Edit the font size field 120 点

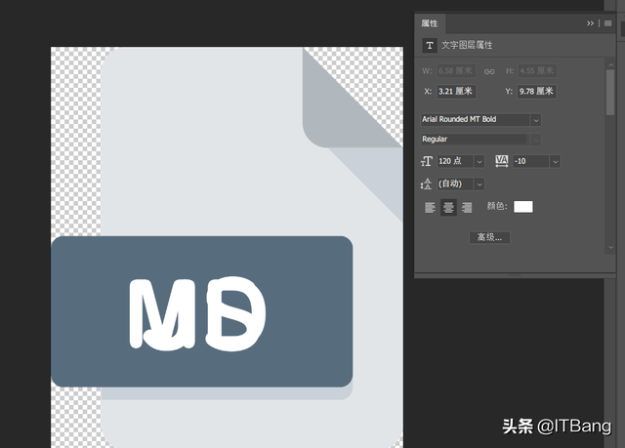(x=455, y=161)
